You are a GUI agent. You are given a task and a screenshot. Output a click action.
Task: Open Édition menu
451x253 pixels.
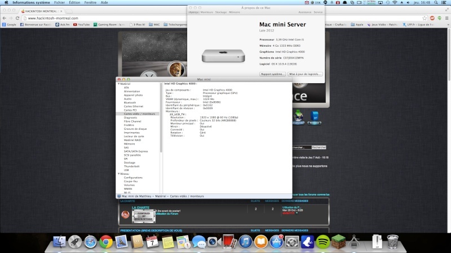74,3
